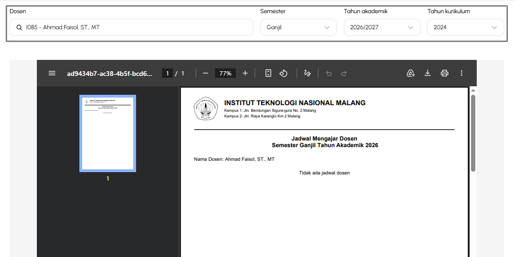The image size is (515, 257).
Task: Click the 'Tahun akademik' label
Action: pos(366,11)
